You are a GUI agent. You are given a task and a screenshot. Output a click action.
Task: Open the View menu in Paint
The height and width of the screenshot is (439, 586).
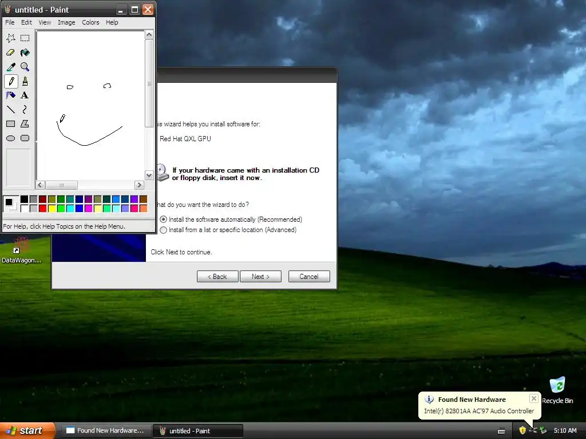pyautogui.click(x=45, y=22)
